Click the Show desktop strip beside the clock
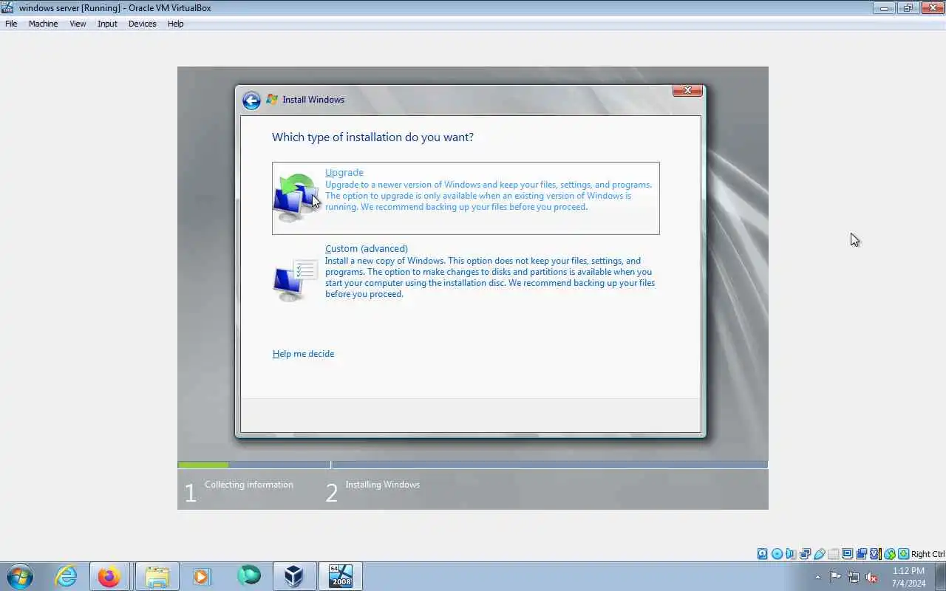Image resolution: width=946 pixels, height=591 pixels. tap(940, 576)
